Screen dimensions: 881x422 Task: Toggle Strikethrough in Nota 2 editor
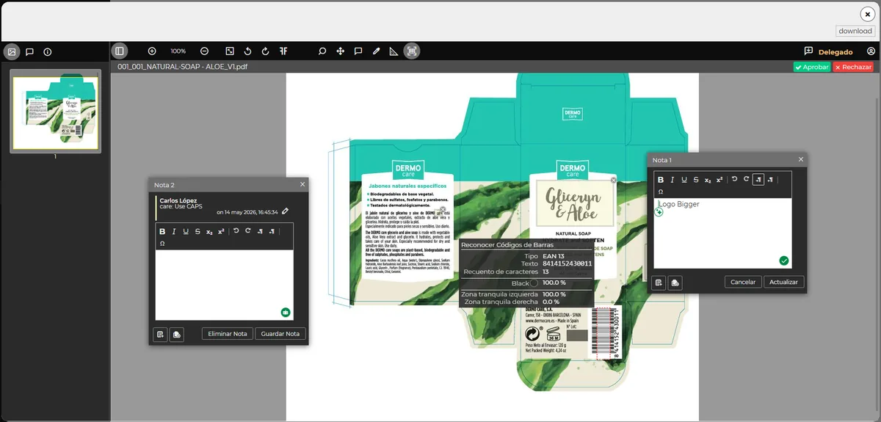click(197, 231)
